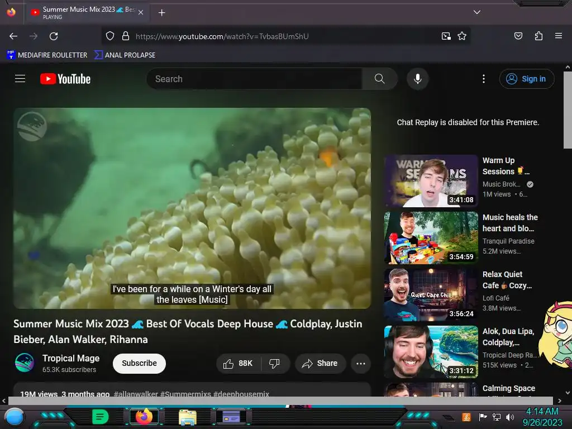Click the volume speaker tray icon
This screenshot has height=429, width=572.
(x=509, y=417)
